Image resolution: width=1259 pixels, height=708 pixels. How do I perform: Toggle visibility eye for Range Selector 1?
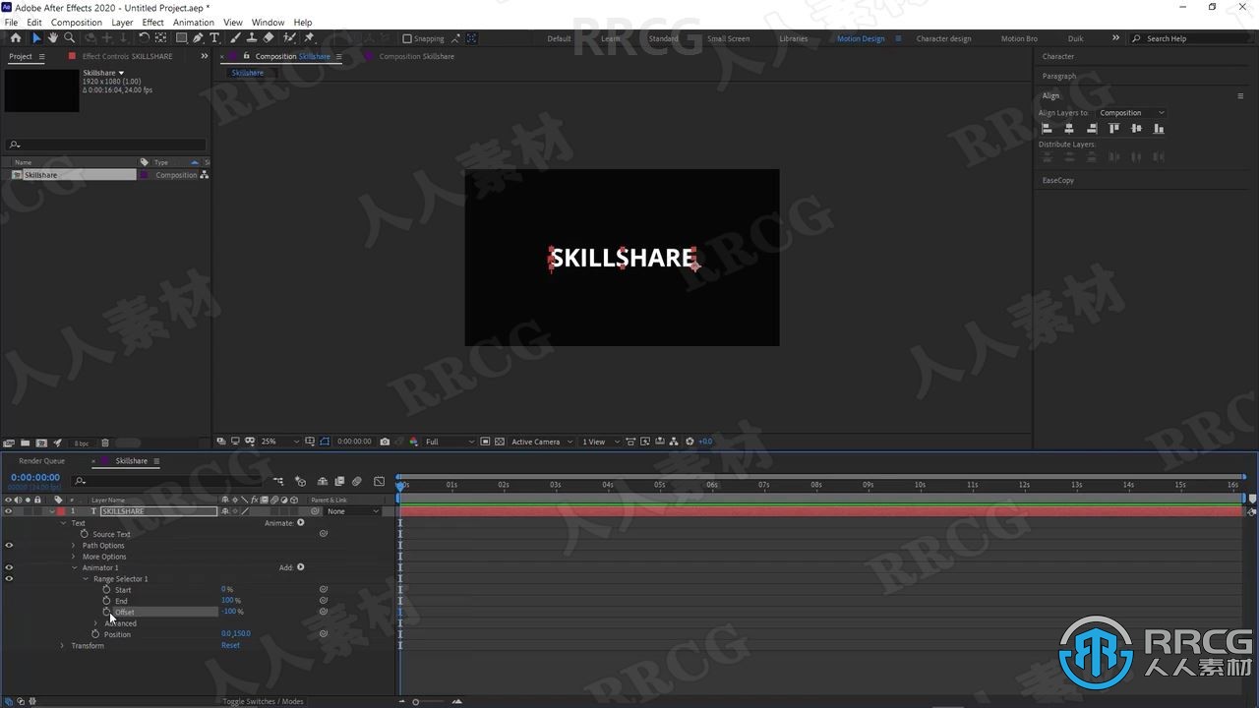(x=9, y=578)
